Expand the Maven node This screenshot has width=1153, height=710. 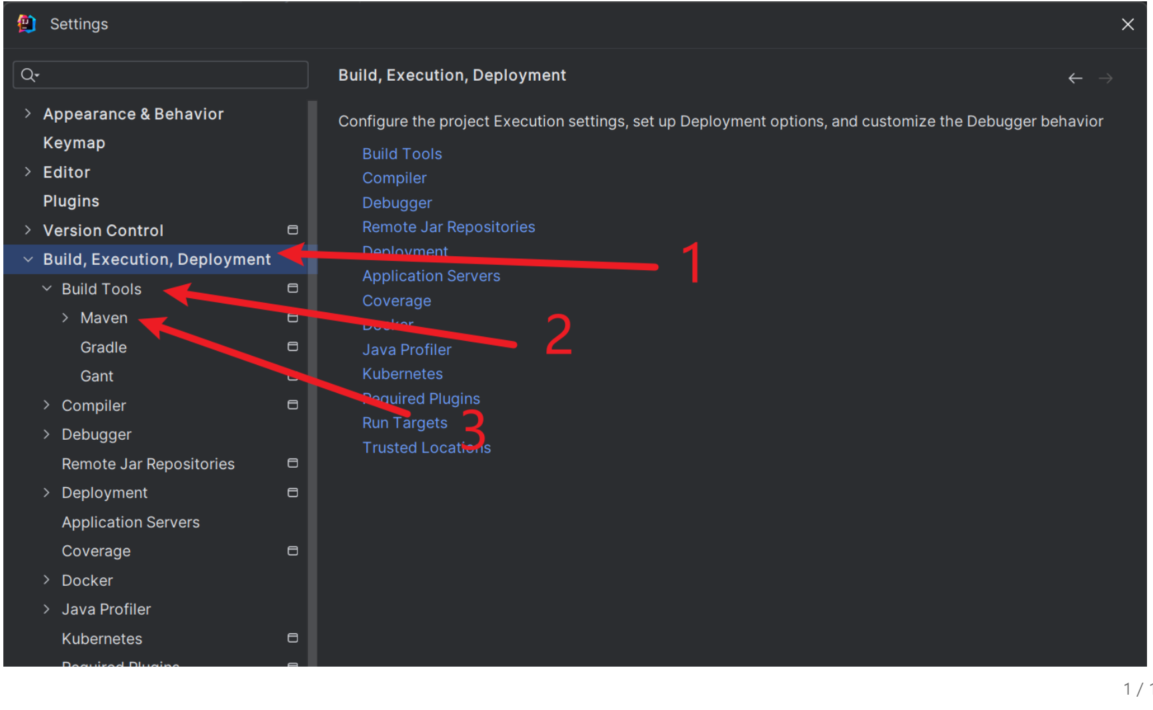pyautogui.click(x=65, y=318)
